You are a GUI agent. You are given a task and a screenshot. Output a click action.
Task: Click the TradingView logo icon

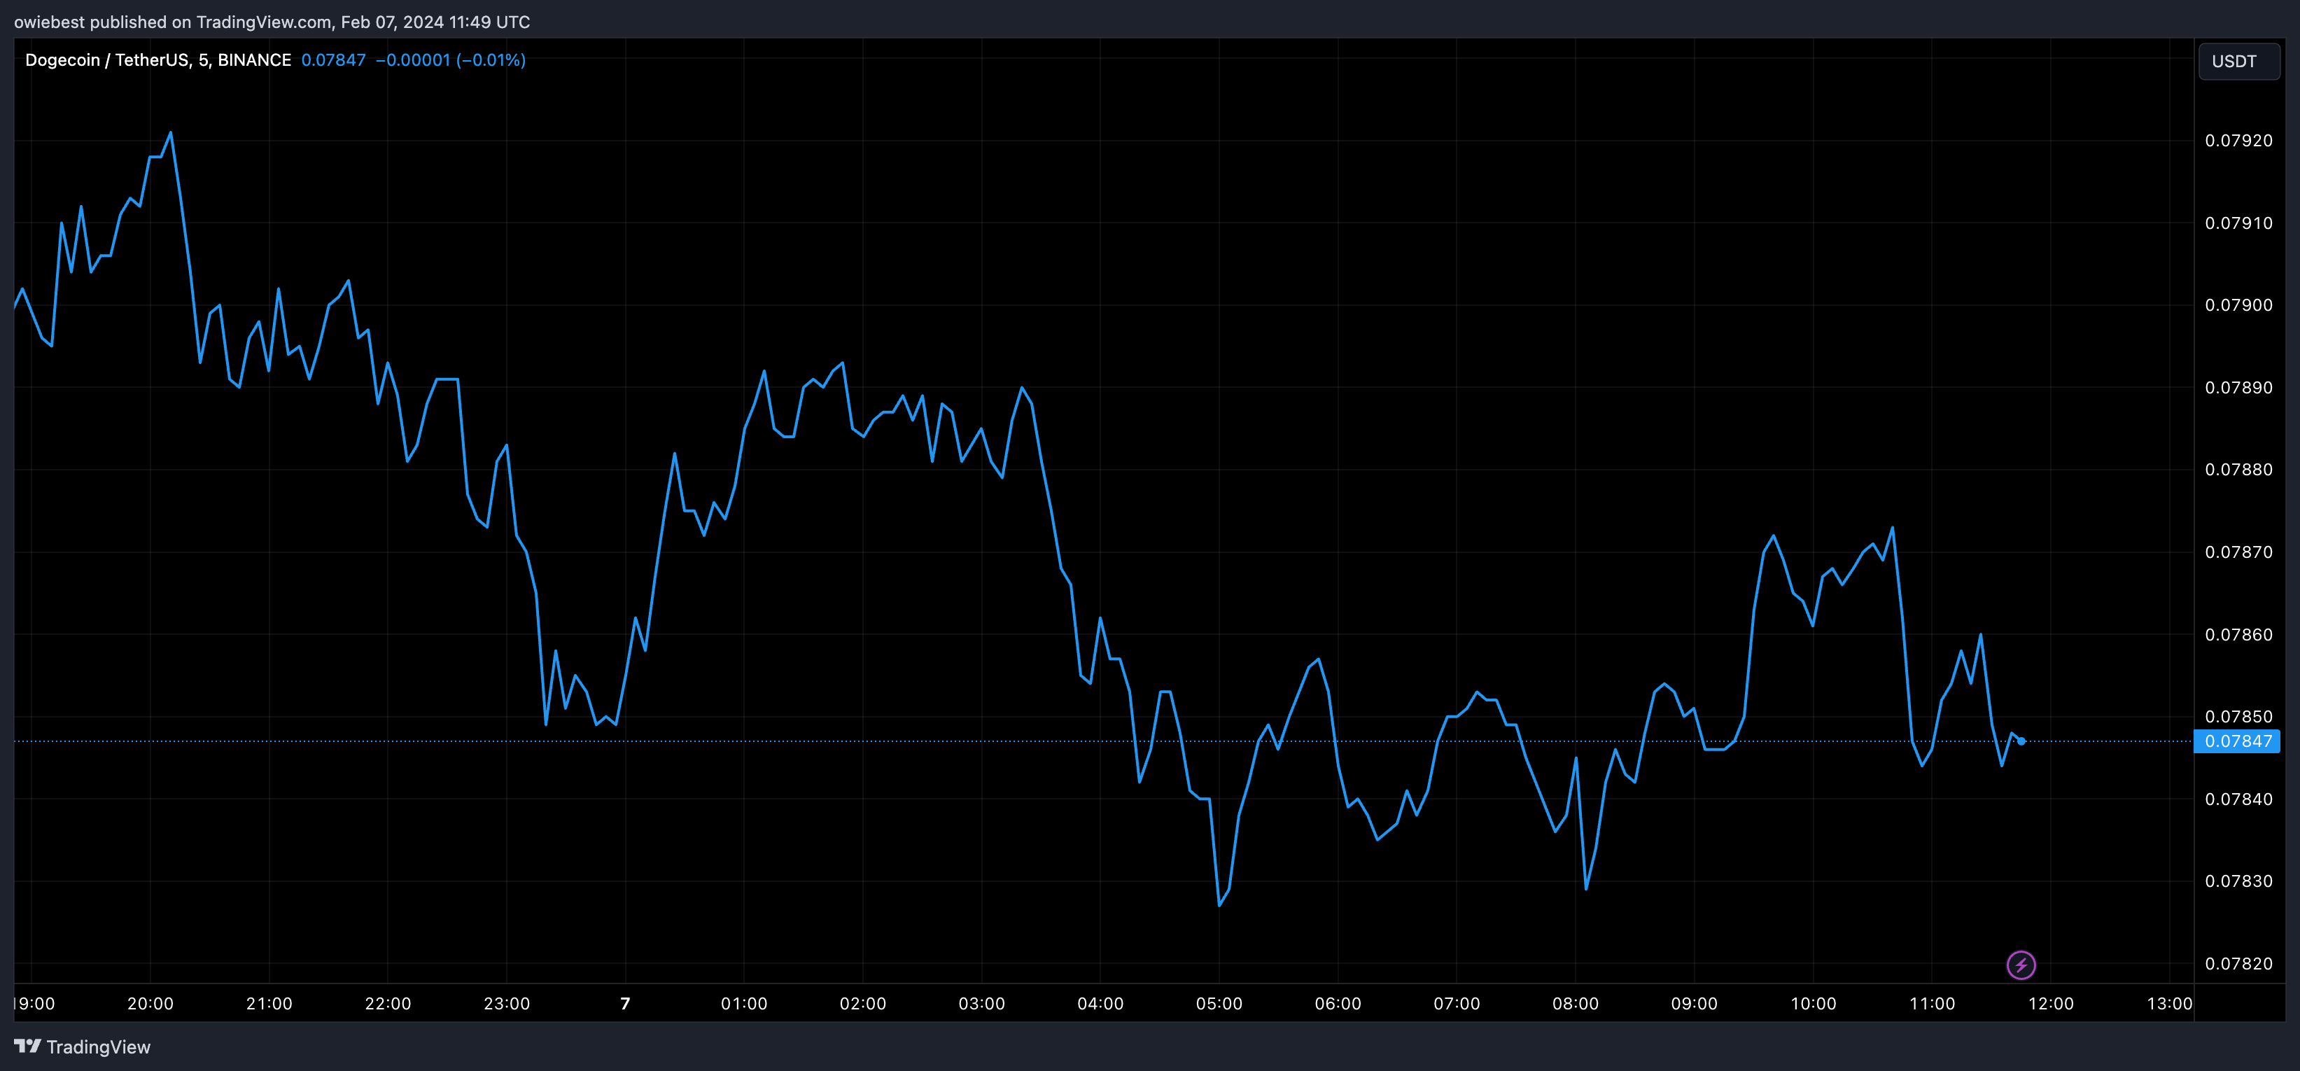tap(28, 1046)
